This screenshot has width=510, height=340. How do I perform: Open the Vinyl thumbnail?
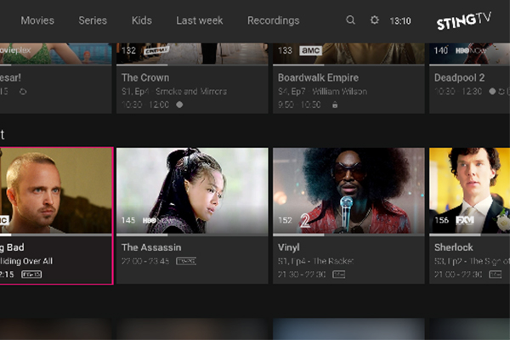point(348,190)
